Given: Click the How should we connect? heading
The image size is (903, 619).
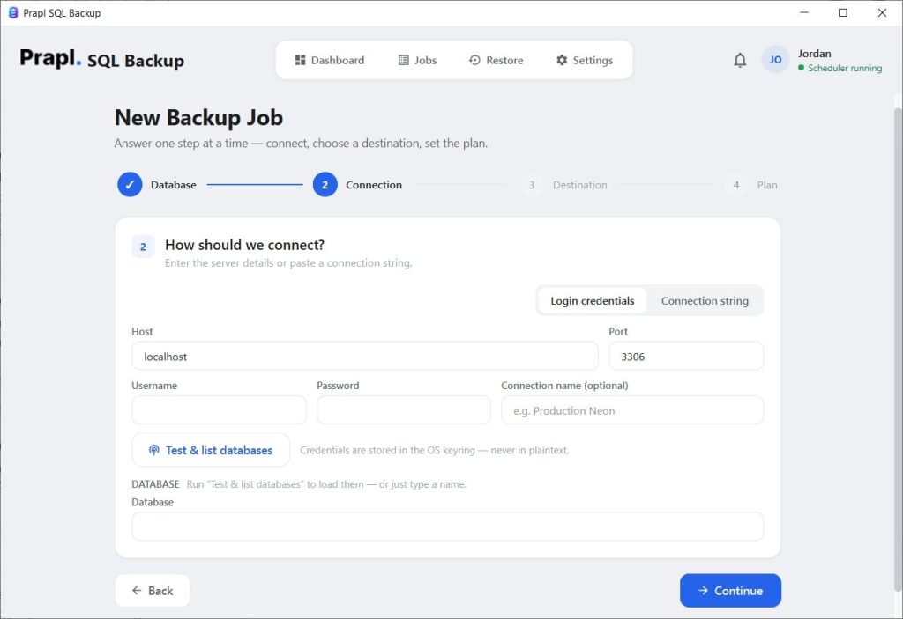Looking at the screenshot, I should [x=245, y=245].
